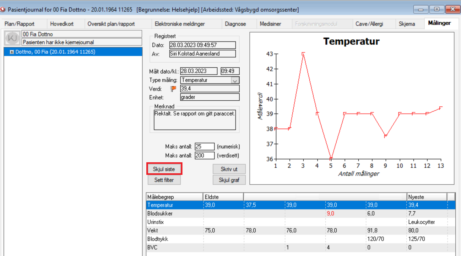Click the Dato registered field
The width and height of the screenshot is (461, 256).
[x=203, y=45]
